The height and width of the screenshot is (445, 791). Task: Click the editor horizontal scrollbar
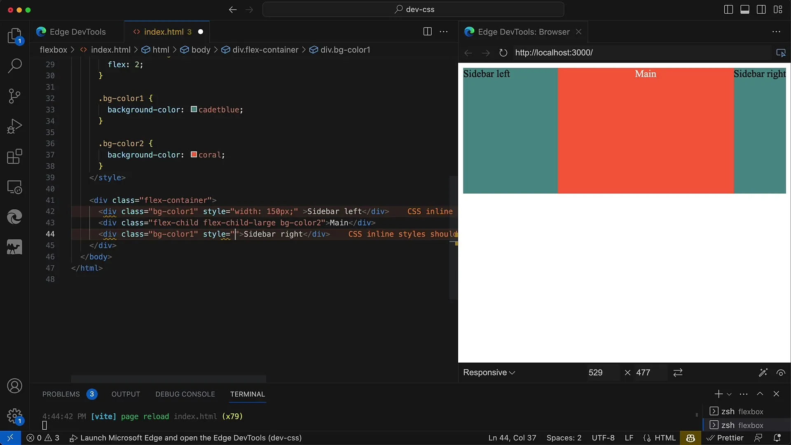168,378
